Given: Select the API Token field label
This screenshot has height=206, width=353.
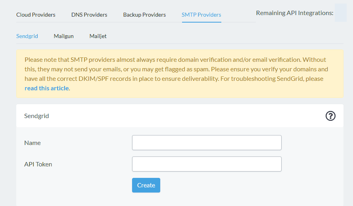Looking at the screenshot, I should [38, 164].
